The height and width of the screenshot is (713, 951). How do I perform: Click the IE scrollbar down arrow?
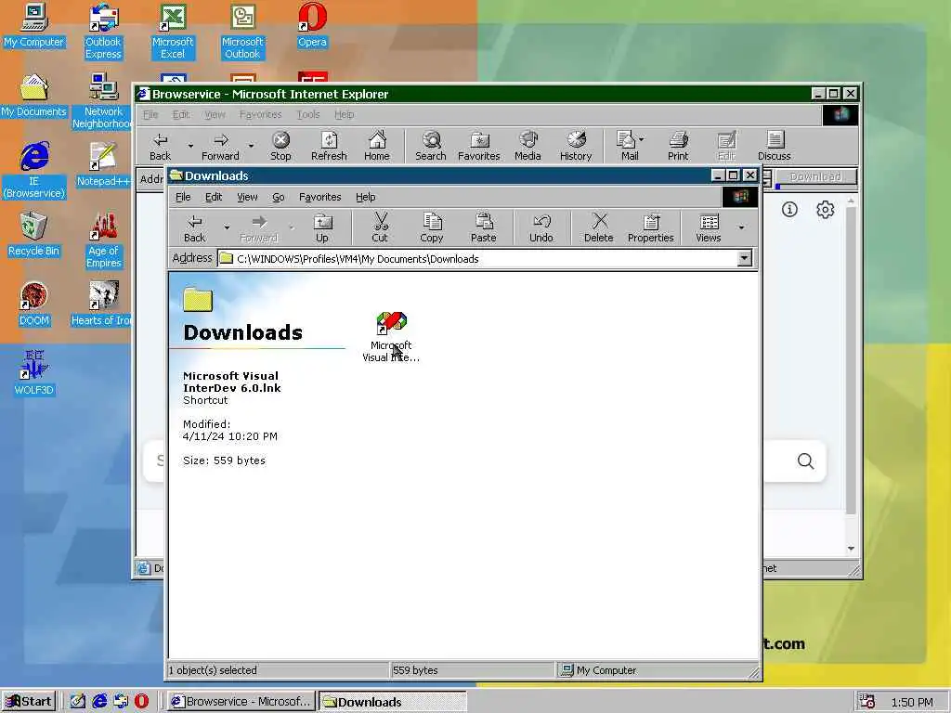pos(851,549)
